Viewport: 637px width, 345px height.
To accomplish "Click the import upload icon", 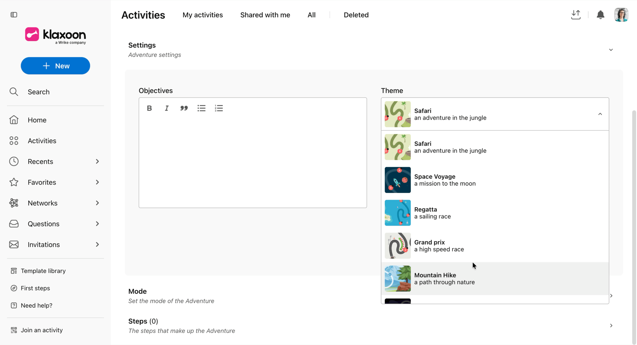I will tap(576, 15).
